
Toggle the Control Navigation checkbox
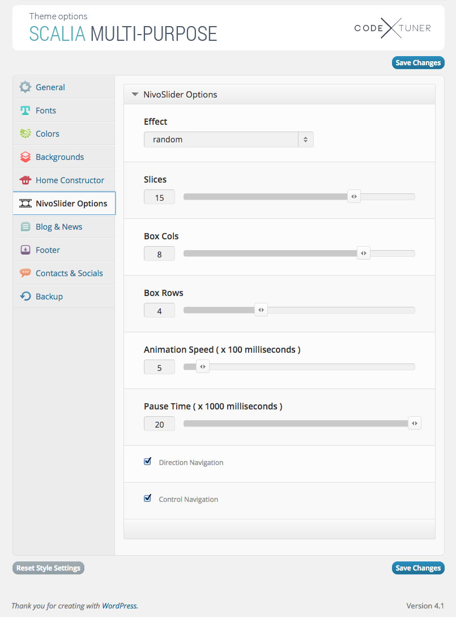pyautogui.click(x=148, y=498)
